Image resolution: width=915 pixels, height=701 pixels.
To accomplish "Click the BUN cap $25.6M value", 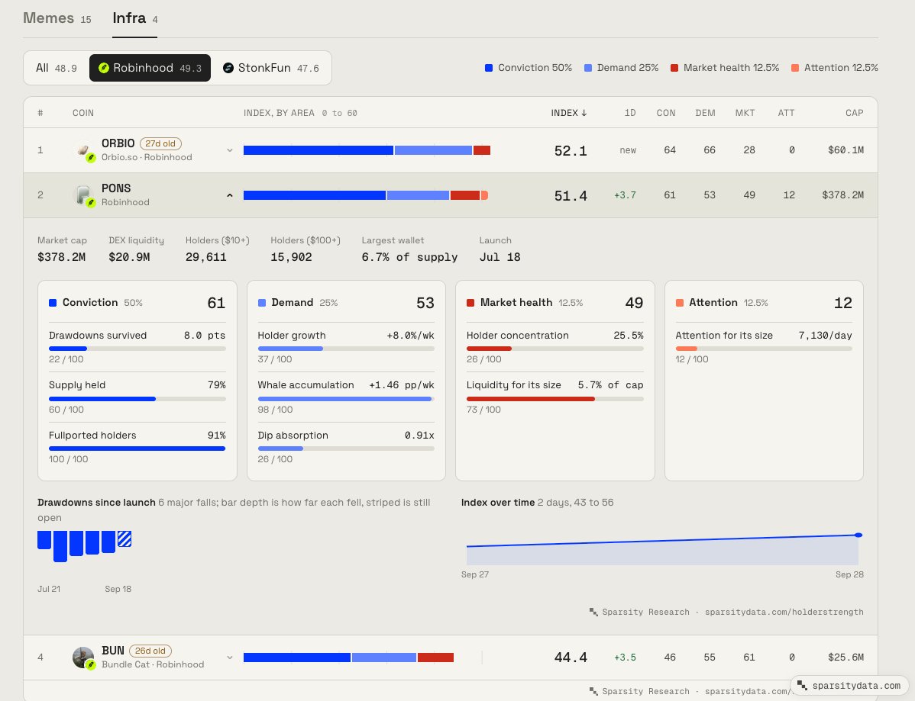I will tap(845, 658).
